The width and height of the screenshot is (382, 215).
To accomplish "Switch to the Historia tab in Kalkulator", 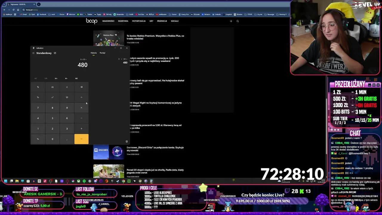I will pos(93,53).
